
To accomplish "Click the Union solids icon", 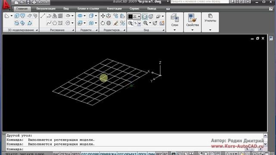I will (80, 16).
